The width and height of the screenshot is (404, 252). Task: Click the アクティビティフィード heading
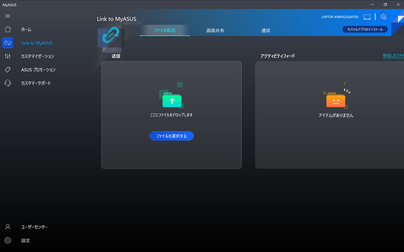[x=277, y=56]
